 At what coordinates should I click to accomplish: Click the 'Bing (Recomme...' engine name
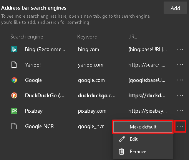[x=45, y=50]
